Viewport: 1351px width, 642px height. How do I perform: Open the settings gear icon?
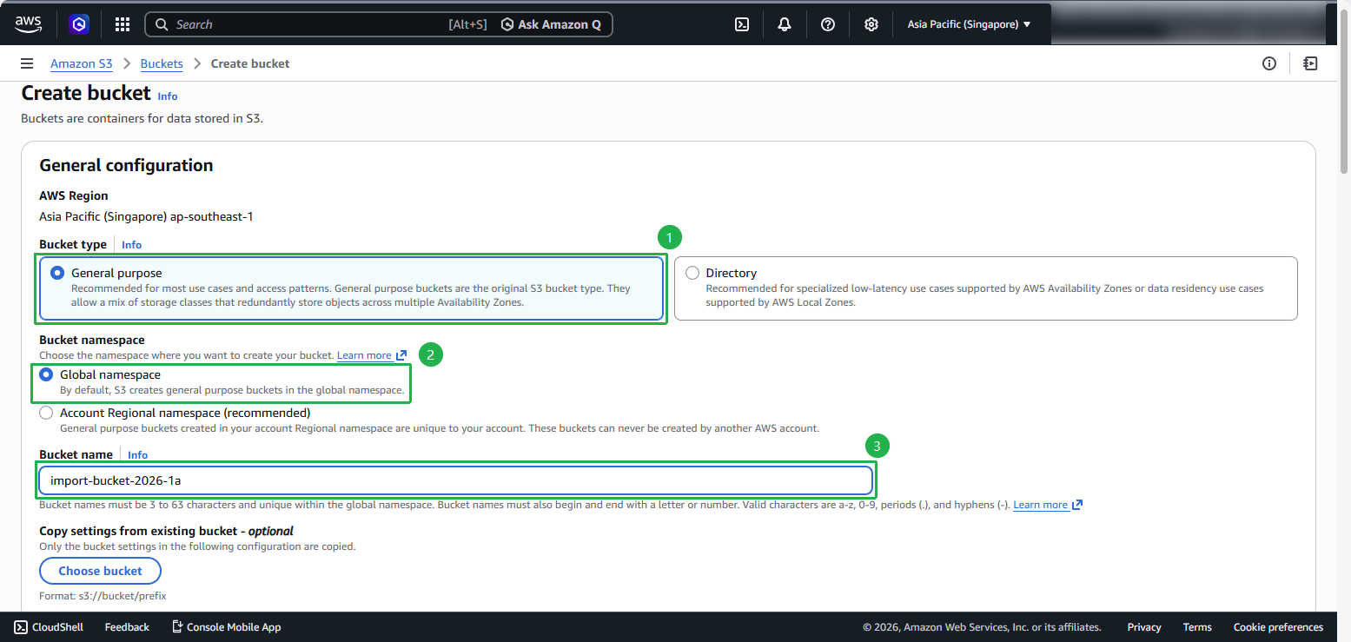pos(871,24)
